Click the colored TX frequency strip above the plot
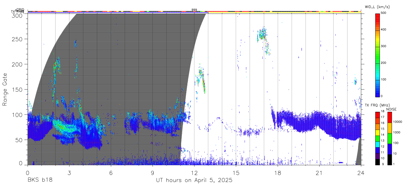The width and height of the screenshot is (406, 187). pos(194,13)
